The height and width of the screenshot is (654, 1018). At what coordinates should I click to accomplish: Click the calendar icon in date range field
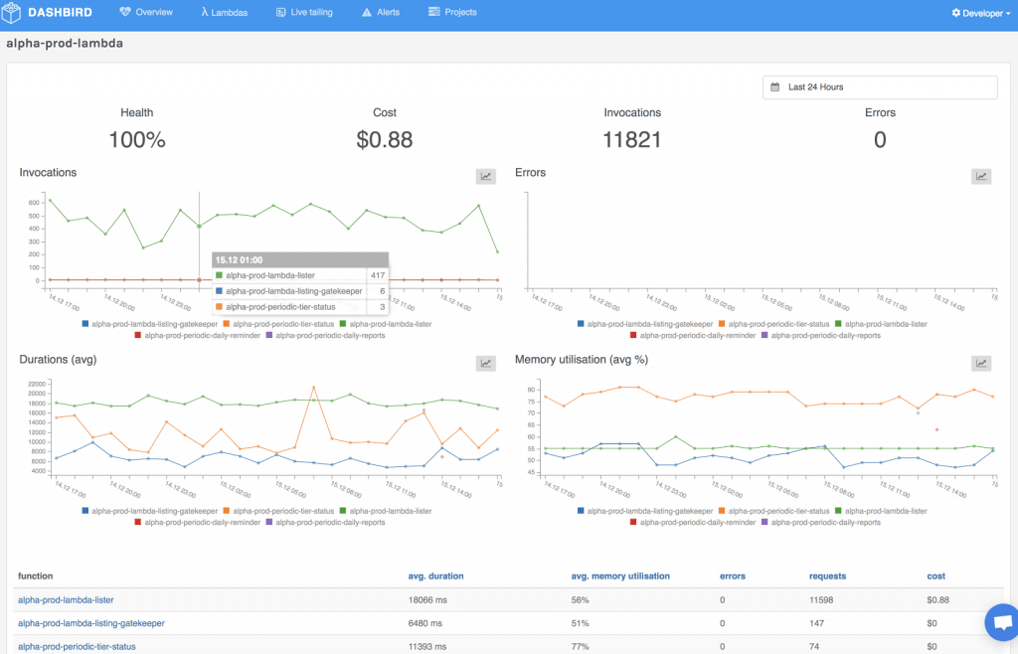tap(774, 86)
